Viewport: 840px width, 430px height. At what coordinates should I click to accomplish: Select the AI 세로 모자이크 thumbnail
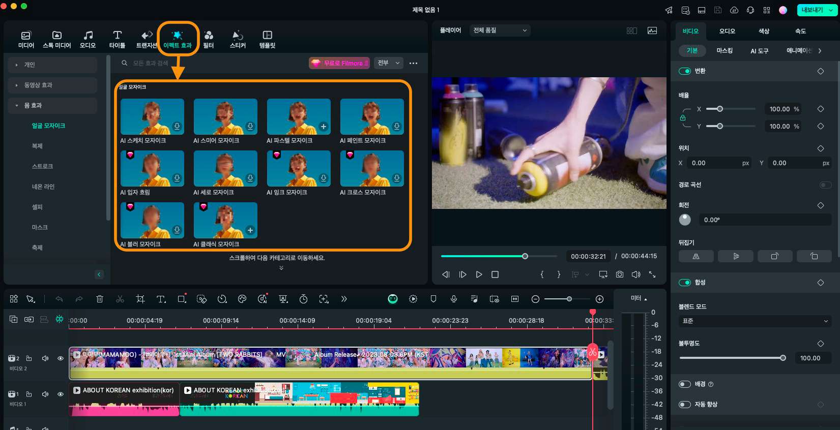(x=225, y=168)
